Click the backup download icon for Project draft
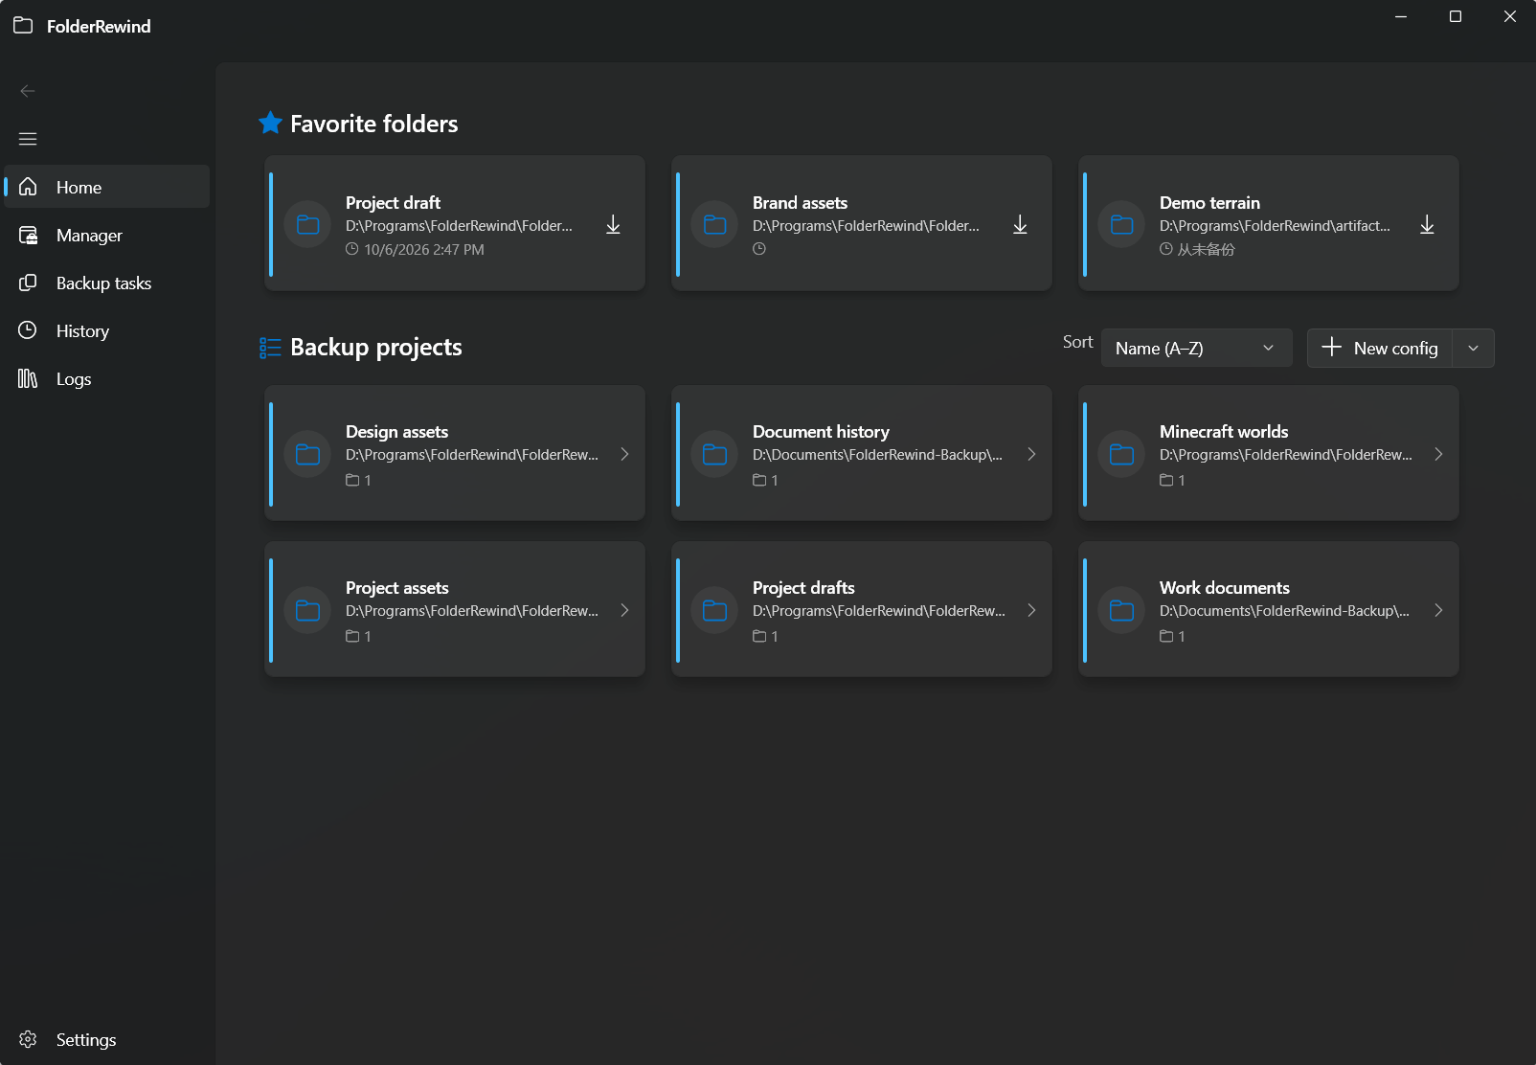The height and width of the screenshot is (1065, 1536). [613, 225]
